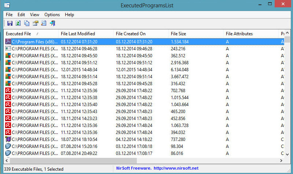Click the modified date 07.08.2014 15:20:16
293x174 pixels.
79,146
